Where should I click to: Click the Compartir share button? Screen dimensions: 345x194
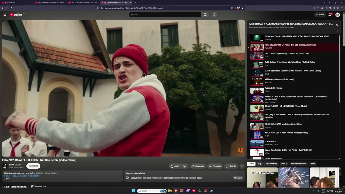(x=198, y=166)
